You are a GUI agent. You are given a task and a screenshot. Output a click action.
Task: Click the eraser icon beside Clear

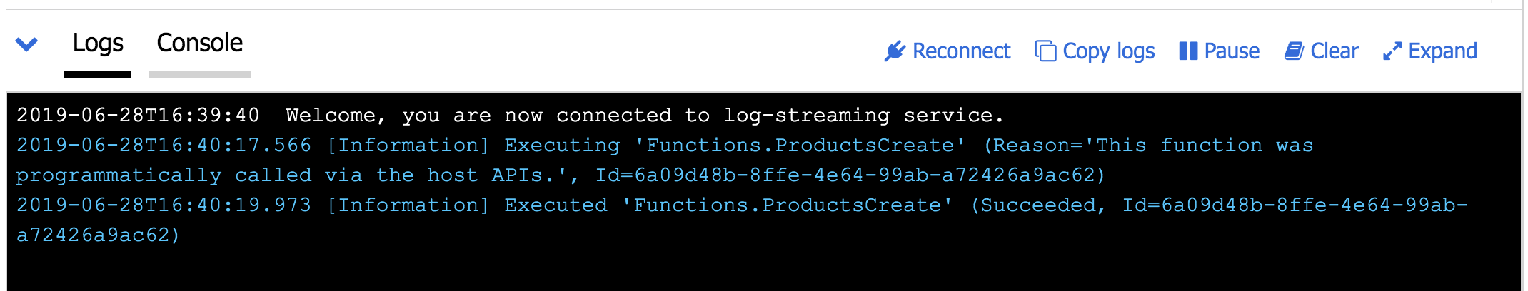[x=1294, y=51]
